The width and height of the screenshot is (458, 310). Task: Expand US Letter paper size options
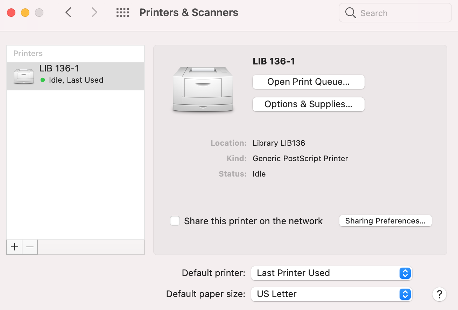pos(405,294)
